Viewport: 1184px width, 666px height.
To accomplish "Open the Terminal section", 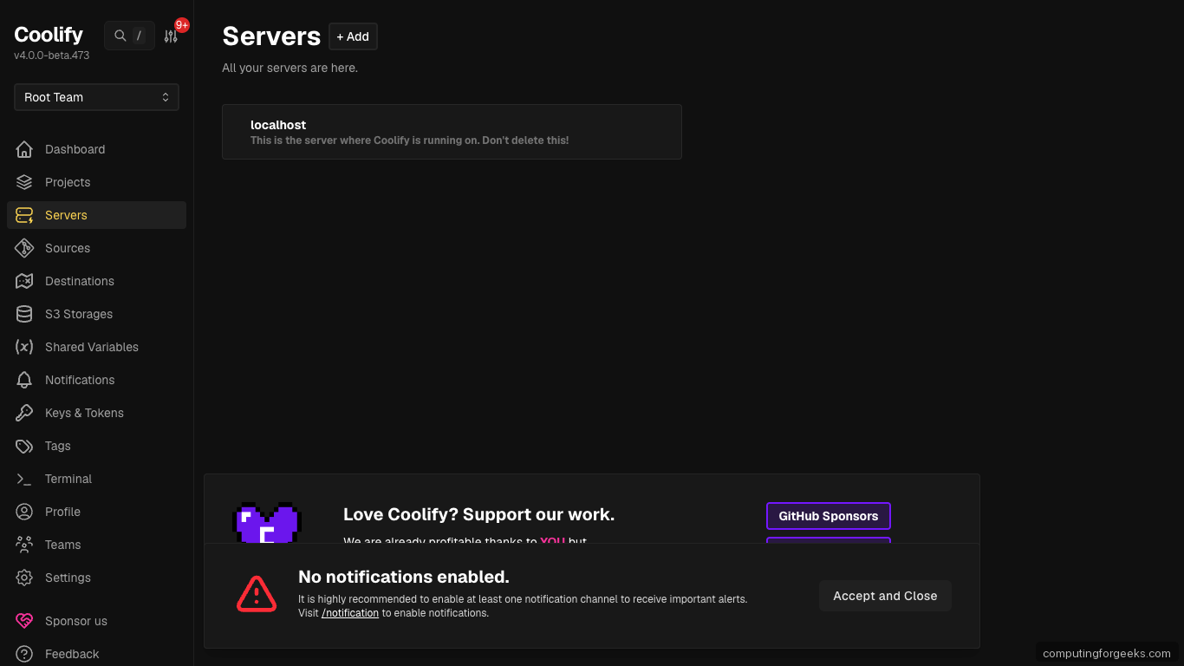I will click(68, 479).
